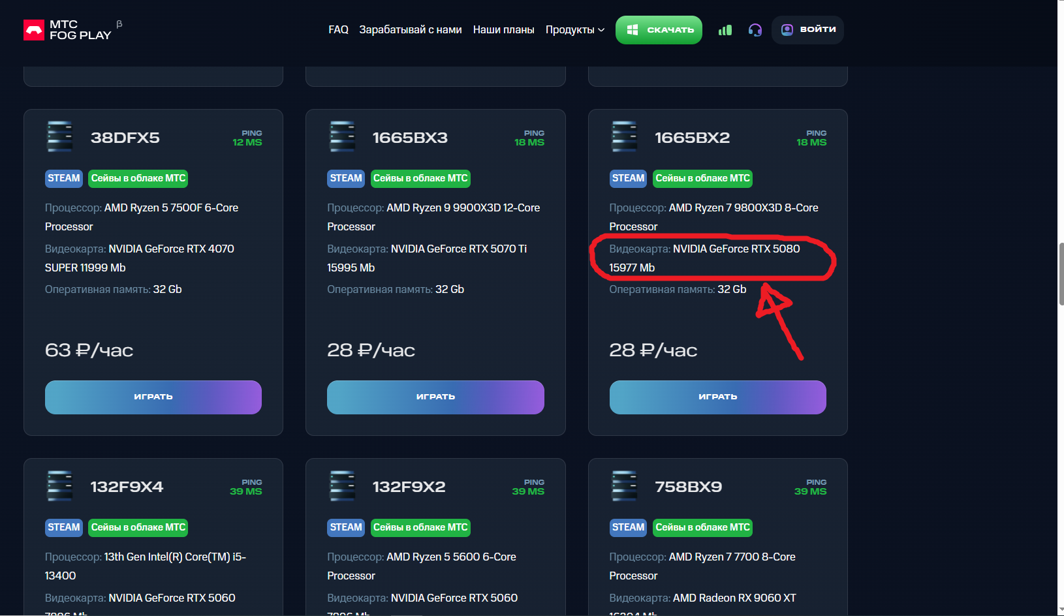The width and height of the screenshot is (1064, 616).
Task: Click the 32 Gb memory text on 1665BX2
Action: click(732, 289)
